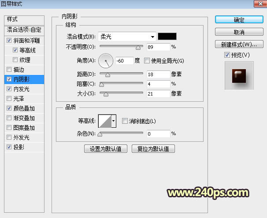Screen dimensions: 267x218
Task: Enable the 外发光 checkbox
Action: click(9, 137)
